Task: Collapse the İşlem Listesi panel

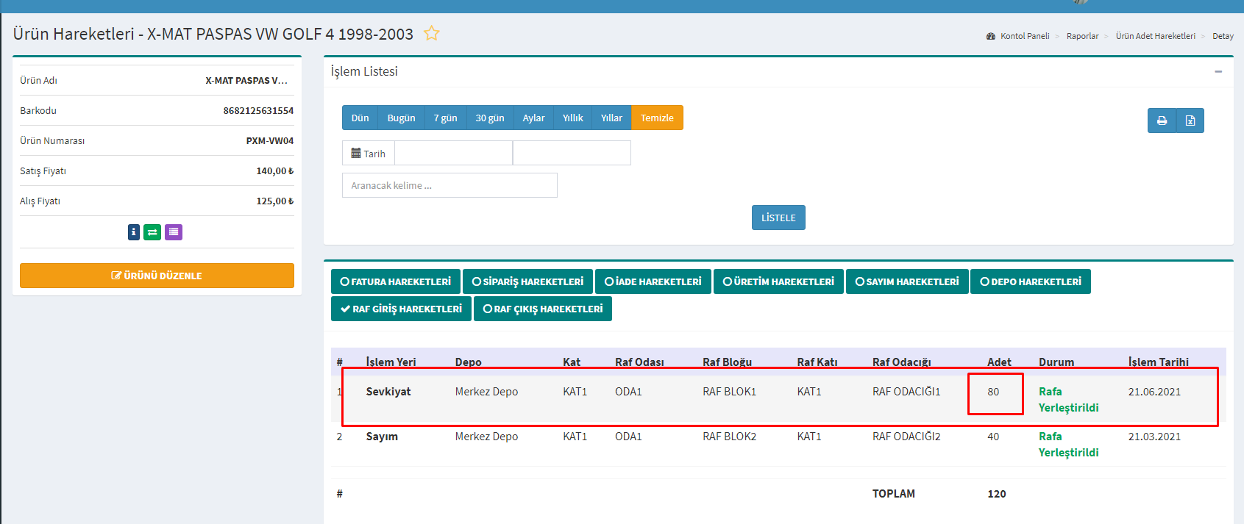Action: (x=1218, y=71)
